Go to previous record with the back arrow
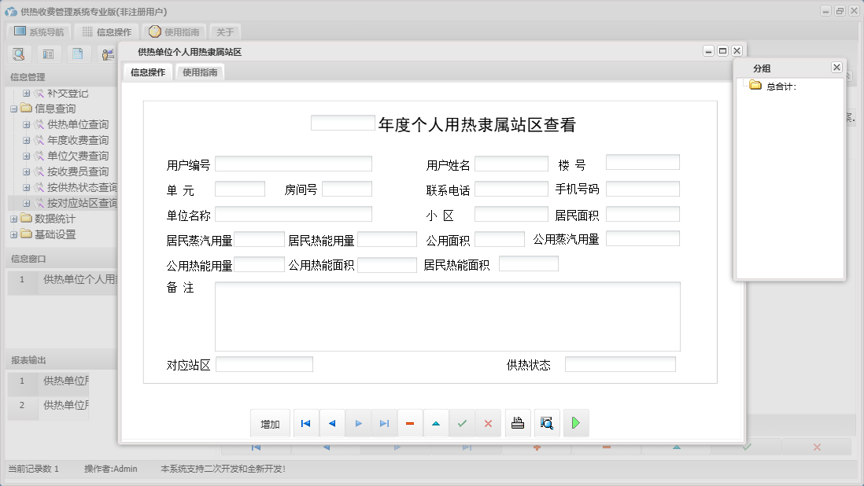The width and height of the screenshot is (864, 486). [x=331, y=423]
